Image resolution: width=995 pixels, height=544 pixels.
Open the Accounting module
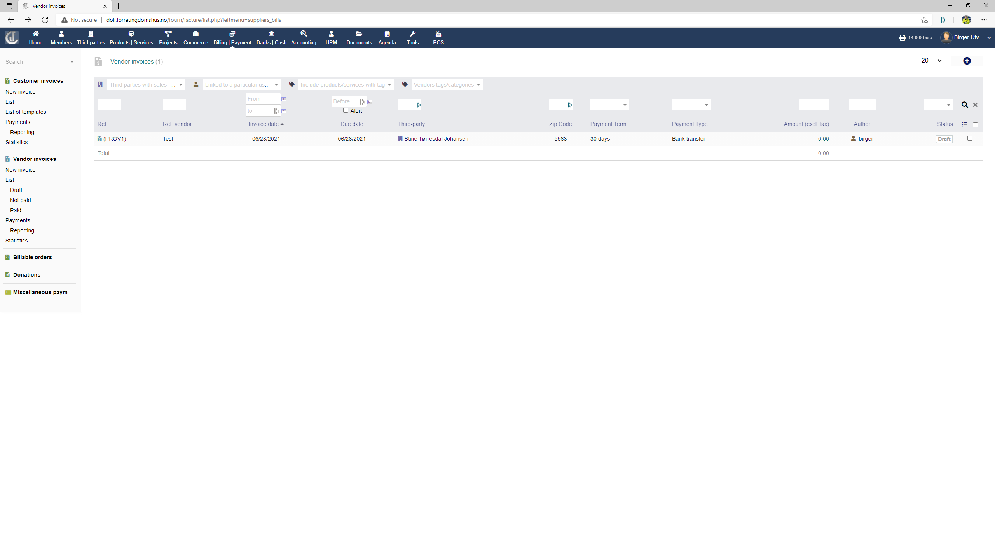coord(304,38)
